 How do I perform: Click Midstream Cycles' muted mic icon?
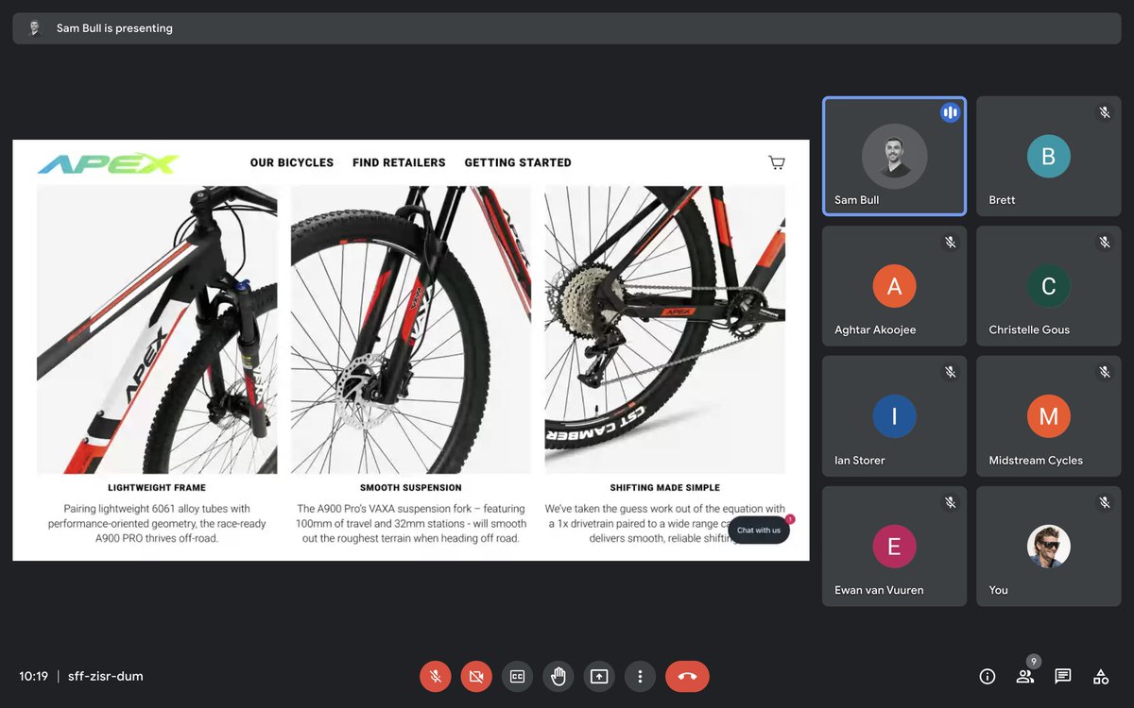(1104, 373)
